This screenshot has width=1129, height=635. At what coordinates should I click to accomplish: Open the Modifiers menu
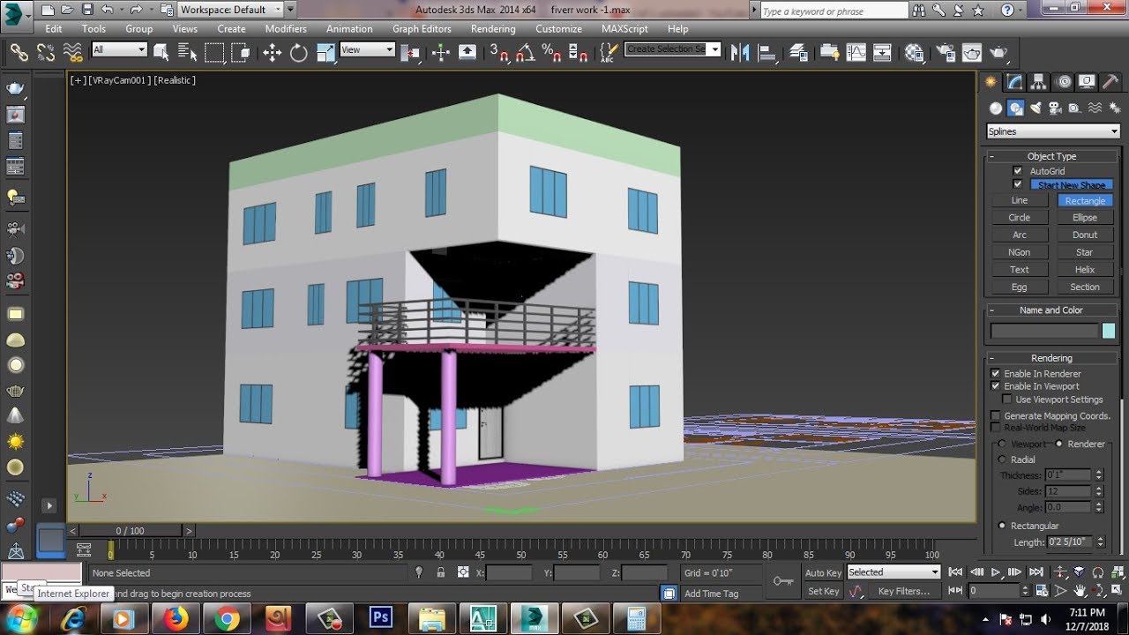click(x=286, y=28)
